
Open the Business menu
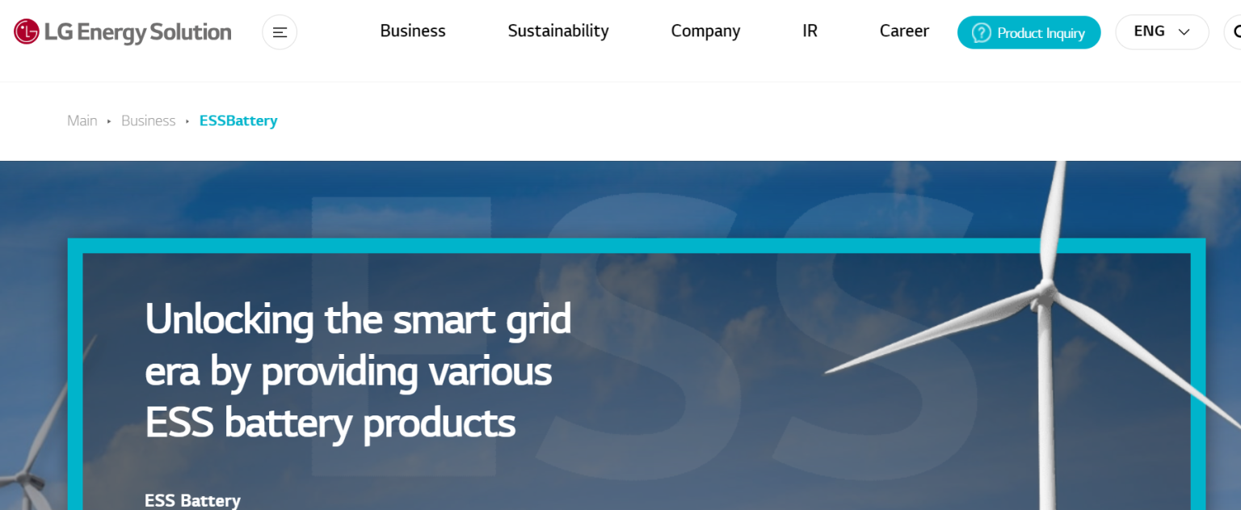click(x=413, y=31)
